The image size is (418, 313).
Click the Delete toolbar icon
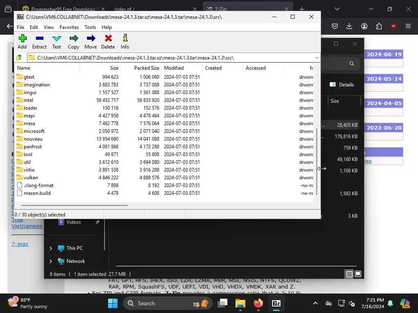(108, 38)
